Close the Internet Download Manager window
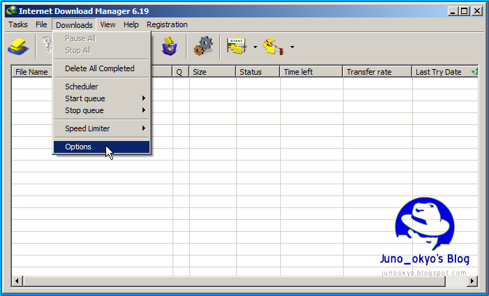This screenshot has width=489, height=296. 477,12
